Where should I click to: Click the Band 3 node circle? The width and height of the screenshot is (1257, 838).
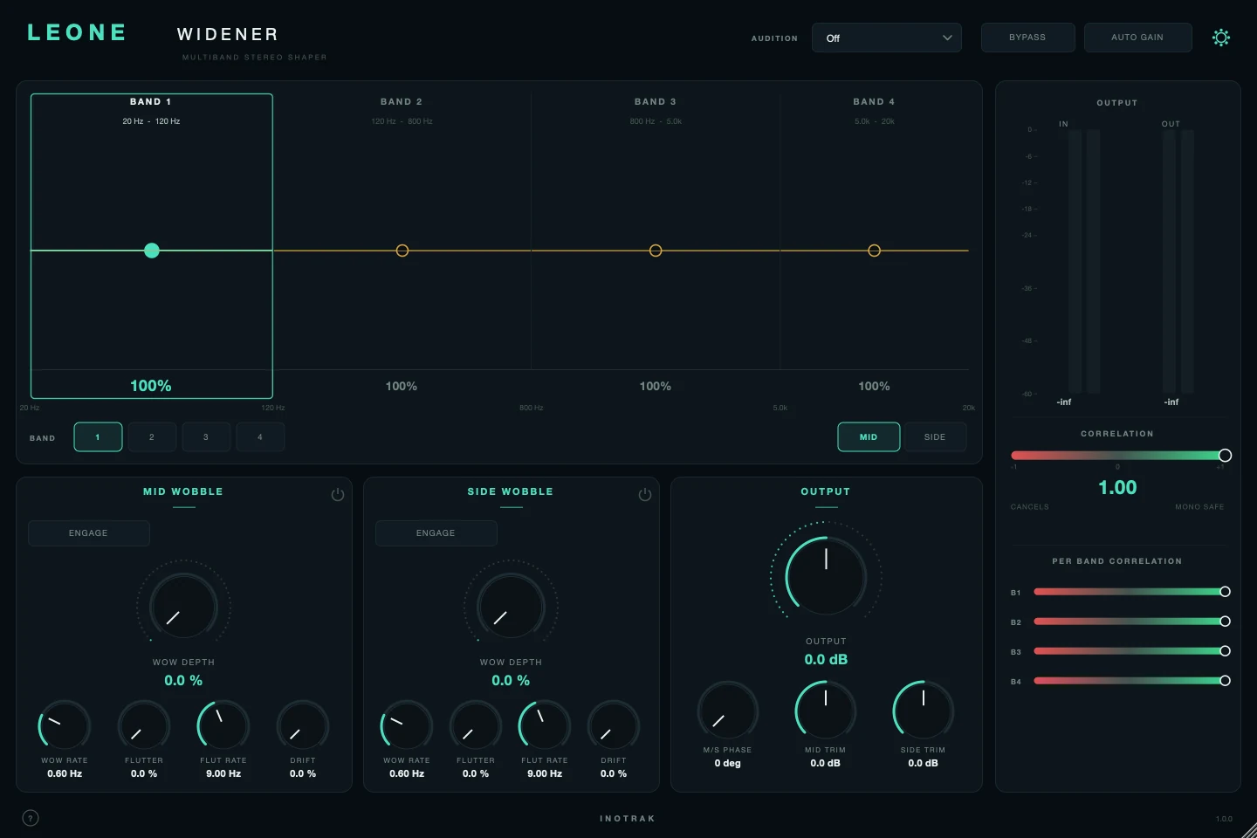pos(656,251)
